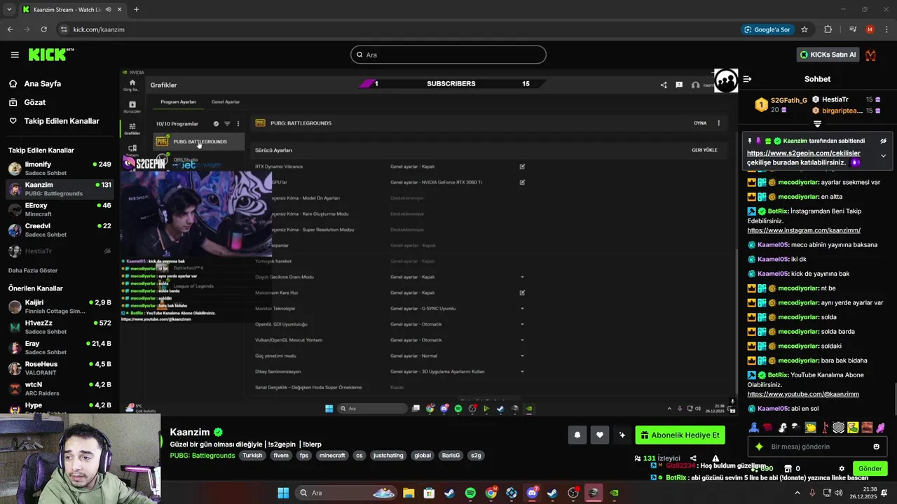Click the Turkish tag

coord(252,455)
